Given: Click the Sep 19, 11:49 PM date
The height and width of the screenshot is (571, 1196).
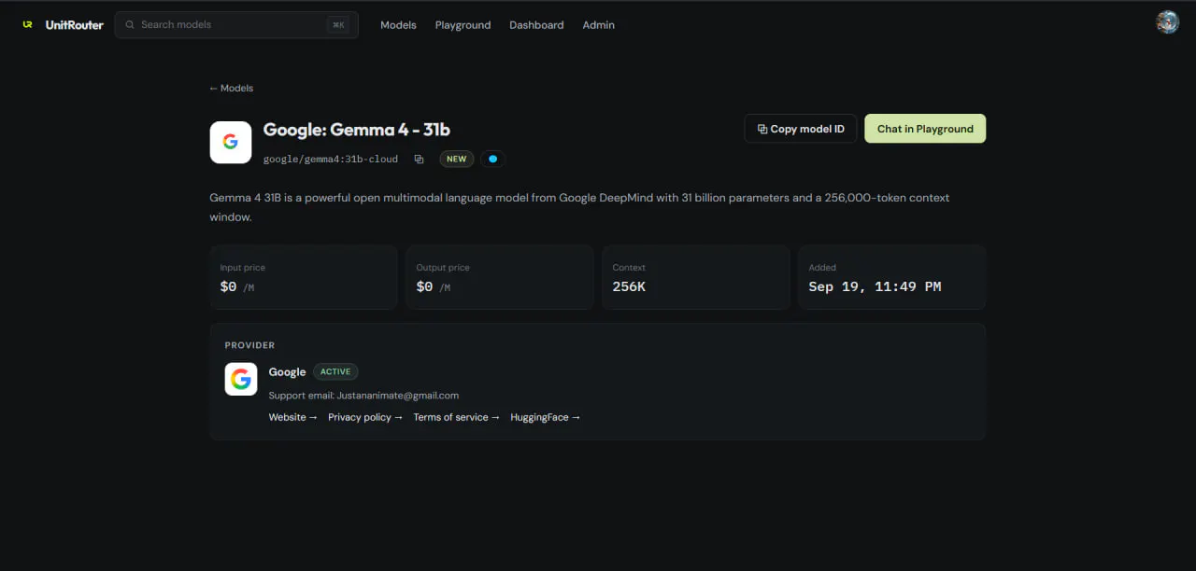Looking at the screenshot, I should point(875,286).
